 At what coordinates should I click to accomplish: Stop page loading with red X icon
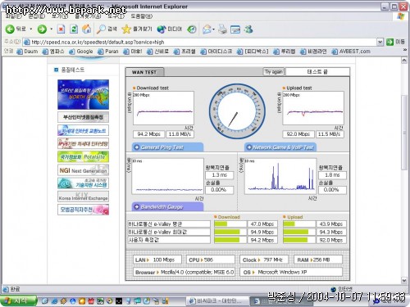point(61,29)
